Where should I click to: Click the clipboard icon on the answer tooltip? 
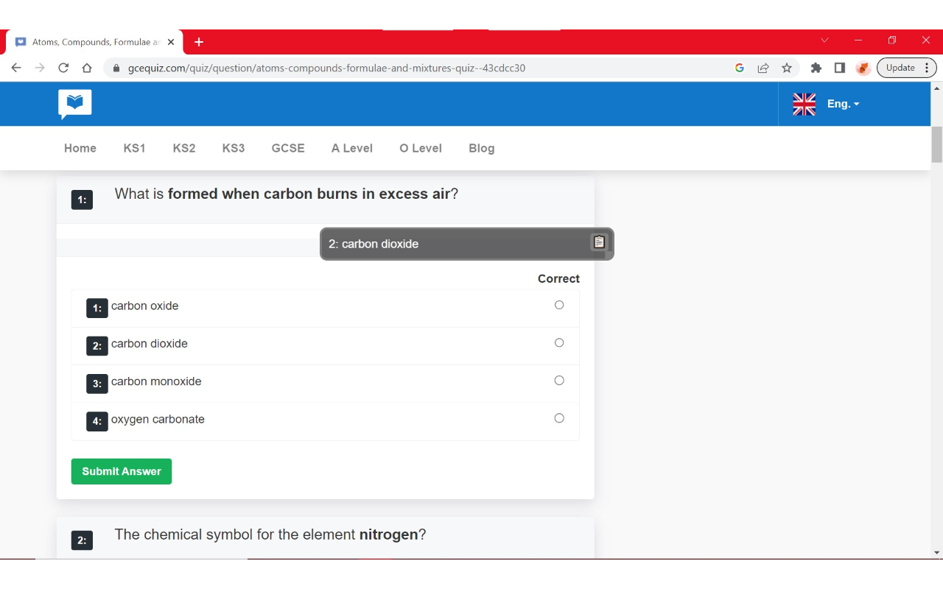(599, 241)
